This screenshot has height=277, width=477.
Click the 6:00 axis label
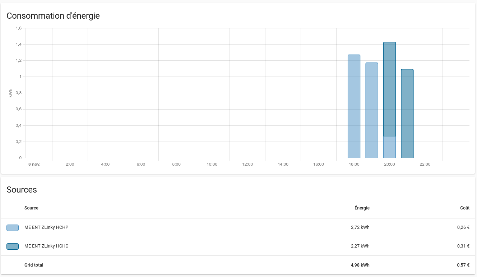pyautogui.click(x=141, y=164)
